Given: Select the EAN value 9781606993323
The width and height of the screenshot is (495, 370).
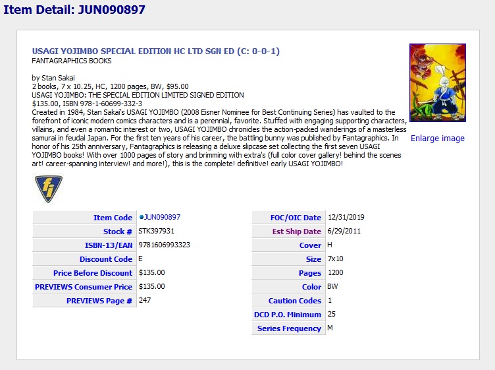Looking at the screenshot, I should pos(164,245).
